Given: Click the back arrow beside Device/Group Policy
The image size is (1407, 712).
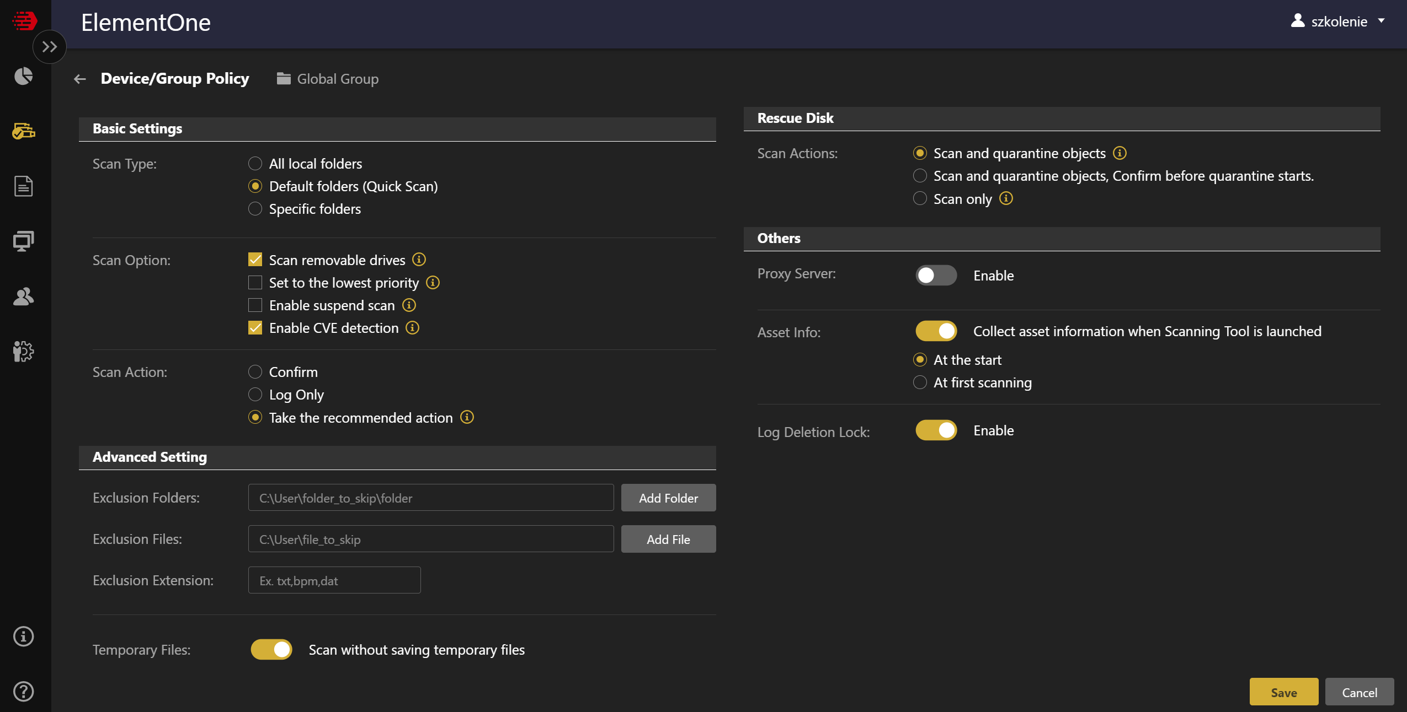Looking at the screenshot, I should pyautogui.click(x=80, y=79).
